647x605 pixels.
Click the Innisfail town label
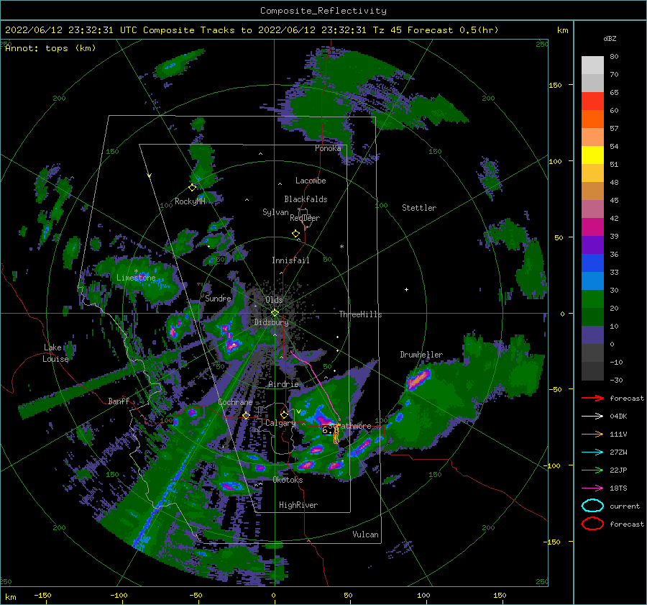[x=290, y=260]
